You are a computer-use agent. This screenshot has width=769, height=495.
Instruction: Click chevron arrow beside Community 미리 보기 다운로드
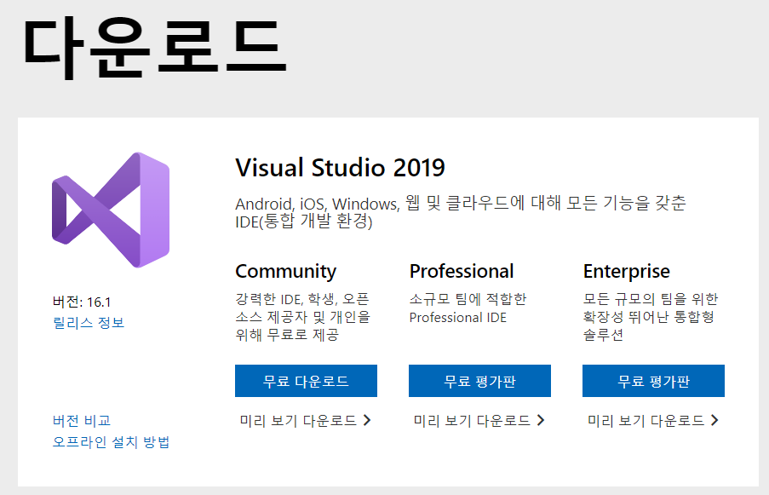click(367, 420)
